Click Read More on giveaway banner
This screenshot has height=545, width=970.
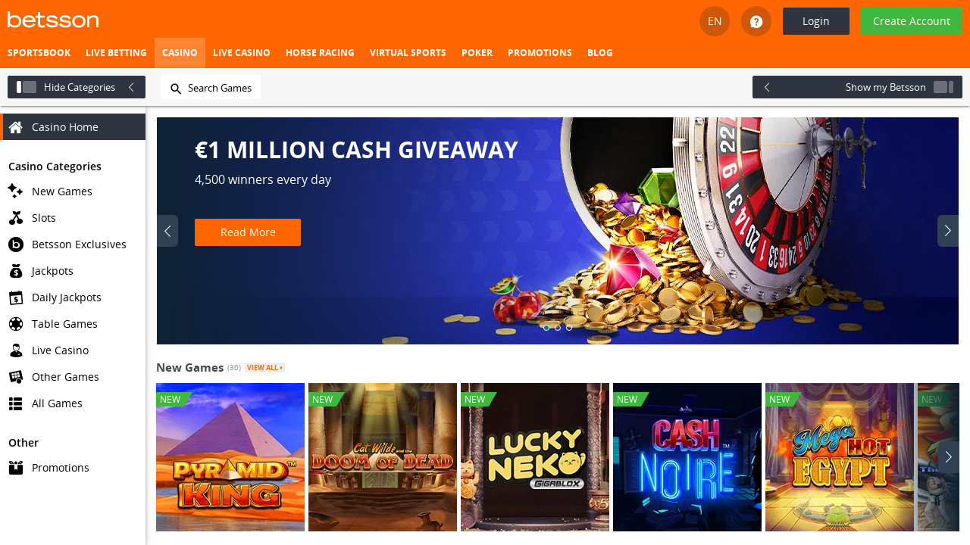click(248, 232)
